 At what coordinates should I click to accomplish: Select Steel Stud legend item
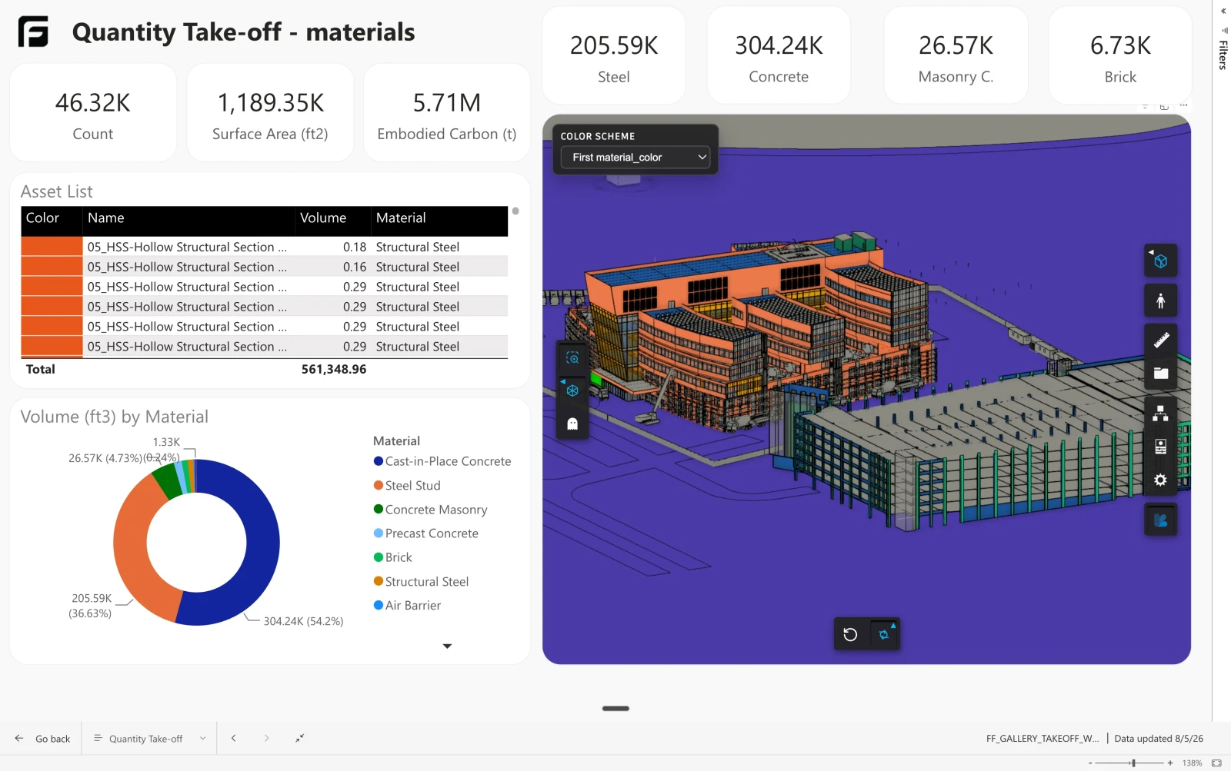[407, 486]
